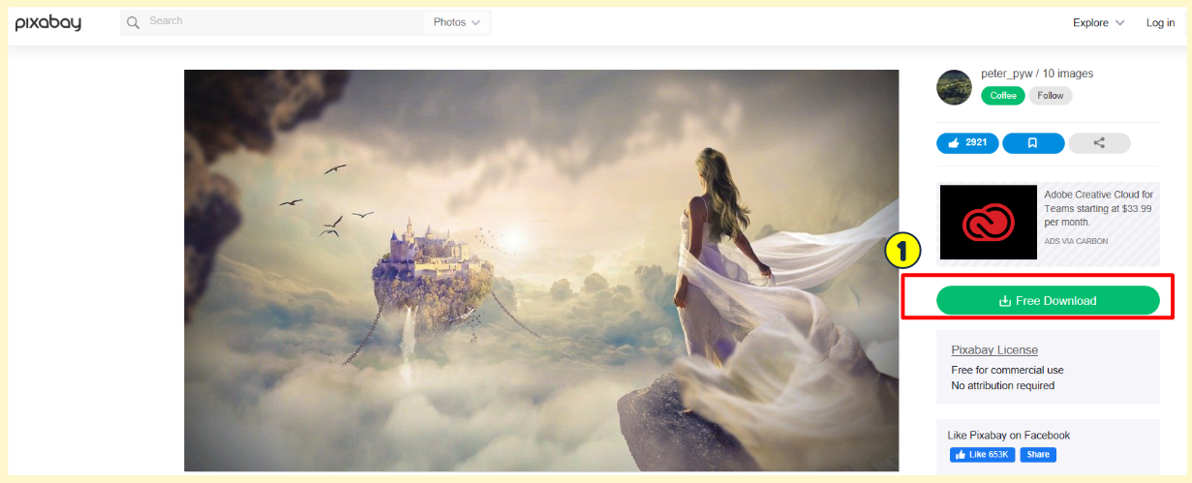The height and width of the screenshot is (483, 1192).
Task: Click the search magnifier icon
Action: [133, 22]
